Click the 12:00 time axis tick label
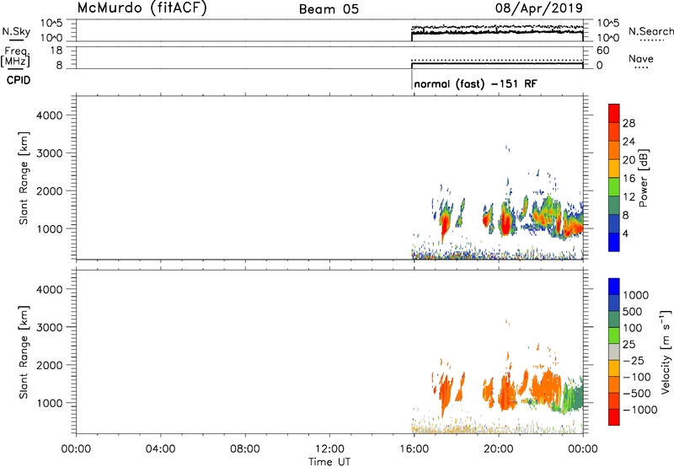 tap(329, 449)
